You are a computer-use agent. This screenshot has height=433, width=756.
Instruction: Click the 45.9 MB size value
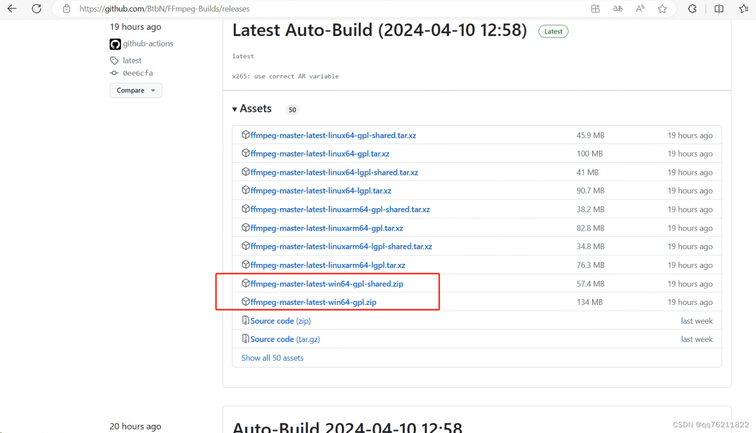590,135
